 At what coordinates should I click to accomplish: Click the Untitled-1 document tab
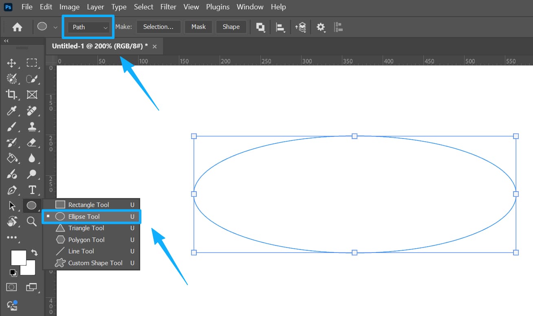100,46
